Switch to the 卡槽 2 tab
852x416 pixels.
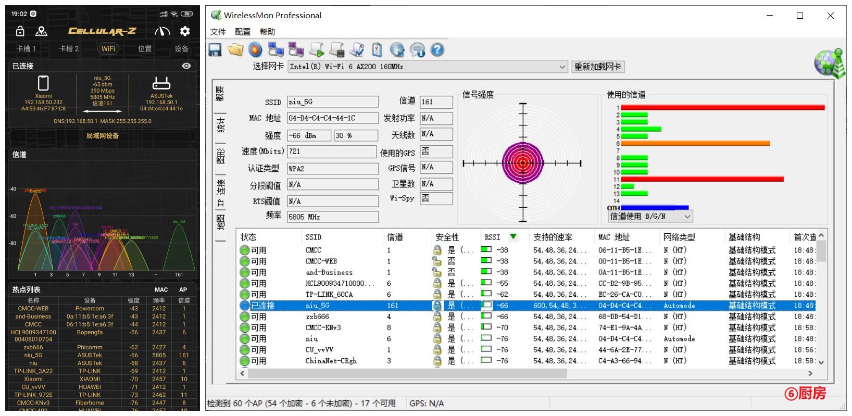click(69, 48)
